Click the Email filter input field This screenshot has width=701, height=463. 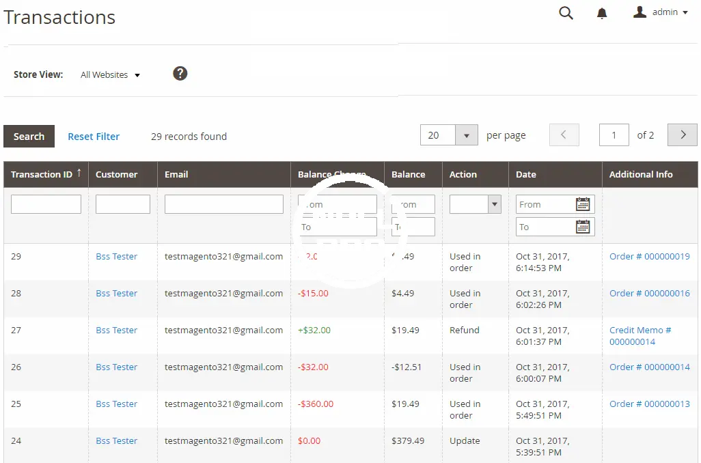[223, 204]
